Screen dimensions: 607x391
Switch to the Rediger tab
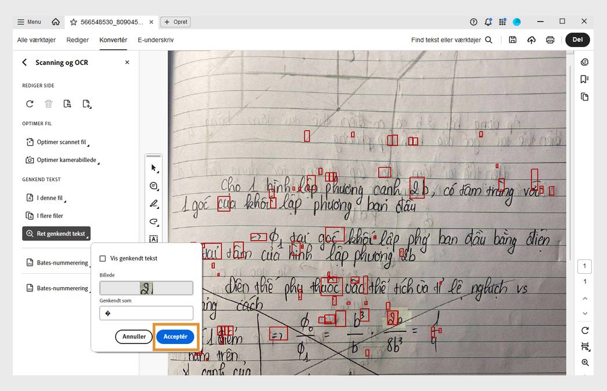[77, 39]
